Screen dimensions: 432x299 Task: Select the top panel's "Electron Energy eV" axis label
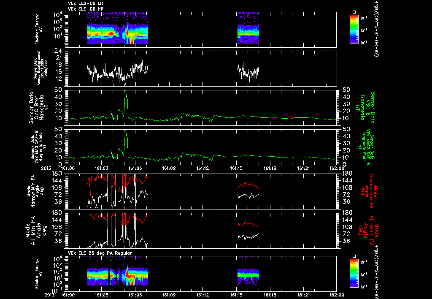(x=39, y=30)
